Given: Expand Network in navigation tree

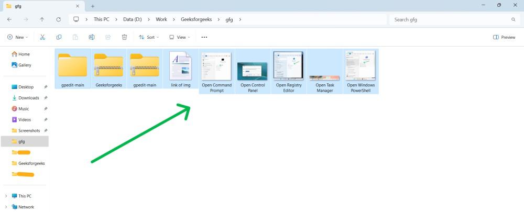Looking at the screenshot, I should pyautogui.click(x=6, y=207).
